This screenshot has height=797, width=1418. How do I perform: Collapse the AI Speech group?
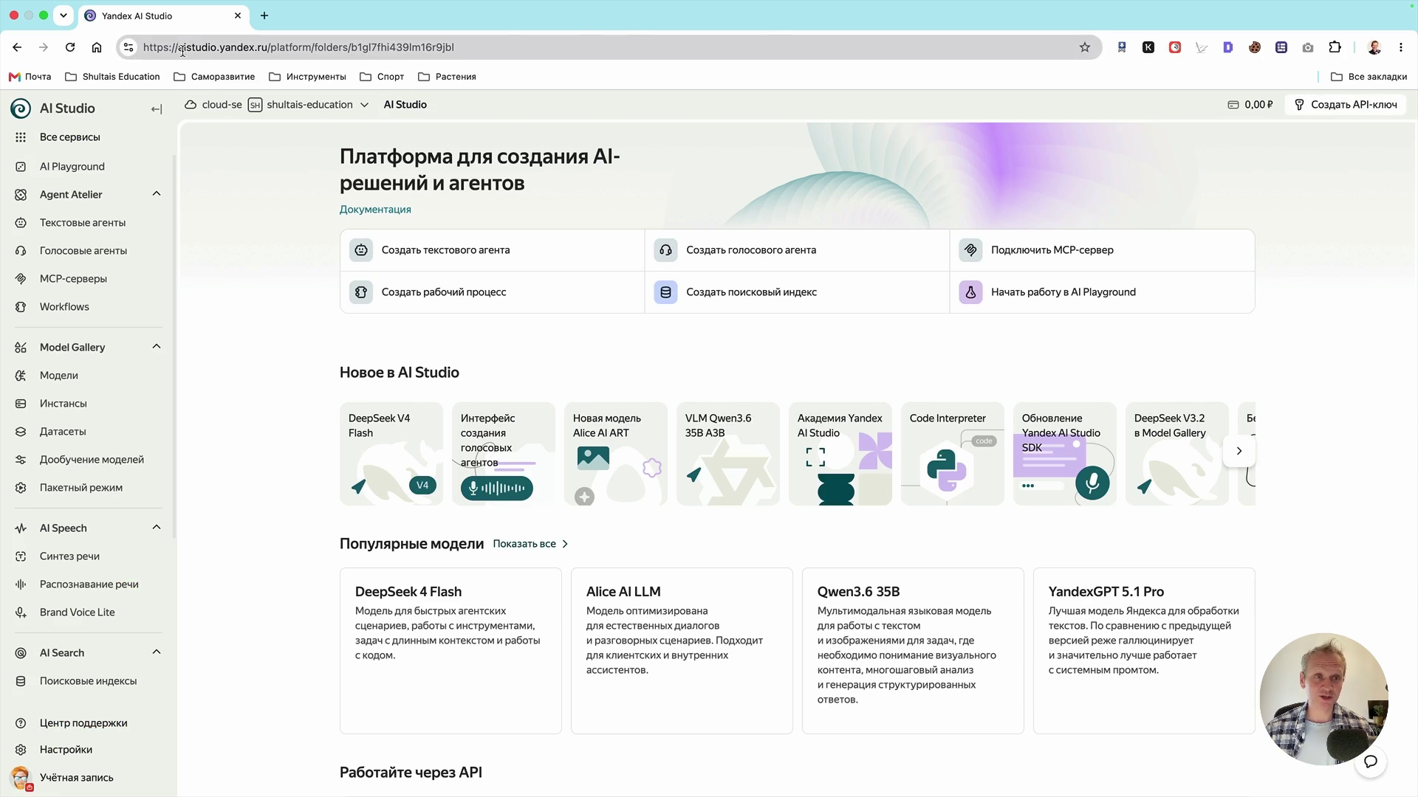157,528
